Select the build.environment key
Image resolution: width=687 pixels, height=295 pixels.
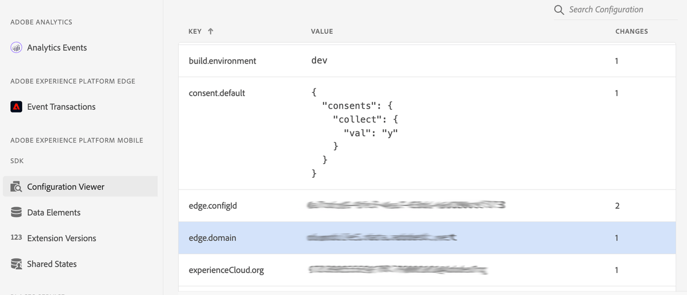click(223, 61)
